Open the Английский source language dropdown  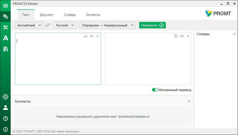point(29,25)
